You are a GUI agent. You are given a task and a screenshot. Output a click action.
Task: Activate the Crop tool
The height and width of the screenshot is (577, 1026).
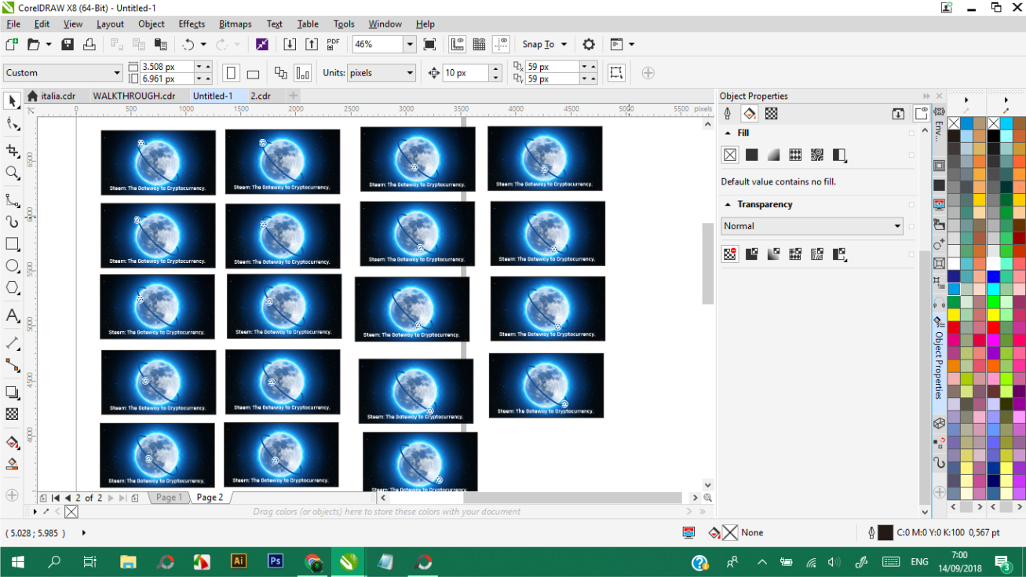tap(12, 151)
